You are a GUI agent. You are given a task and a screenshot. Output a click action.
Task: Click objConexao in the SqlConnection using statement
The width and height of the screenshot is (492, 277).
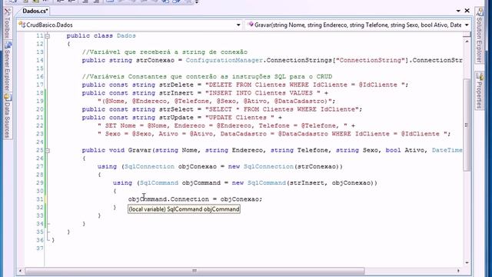click(198, 166)
